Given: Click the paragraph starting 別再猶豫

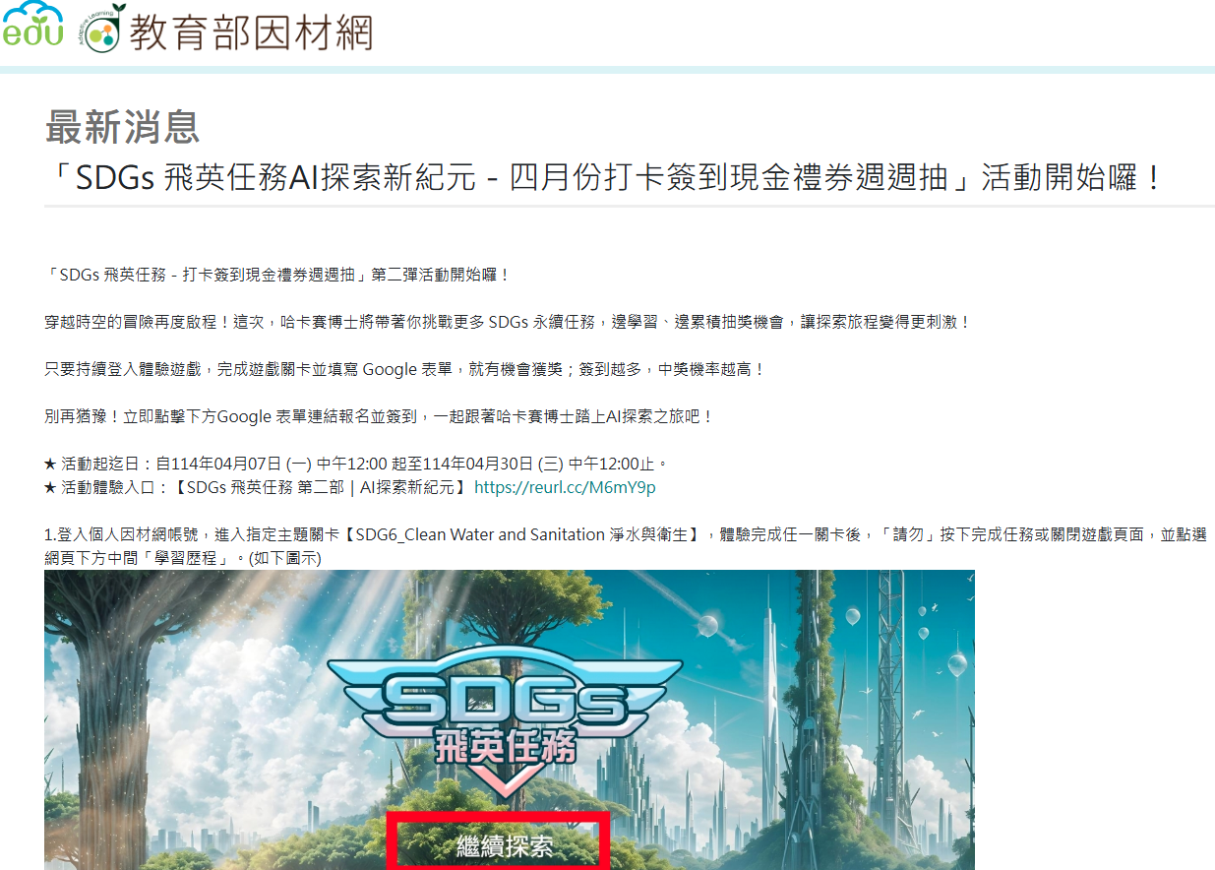Looking at the screenshot, I should coord(379,416).
